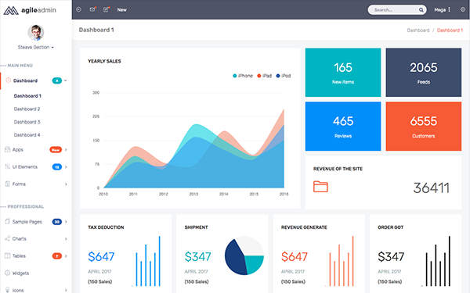Click the 36411 revenue value
The width and height of the screenshot is (470, 293).
(x=431, y=188)
